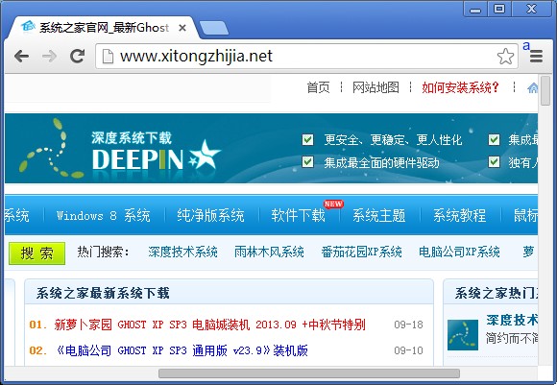Toggle the checkbox next to 独有

(x=494, y=162)
